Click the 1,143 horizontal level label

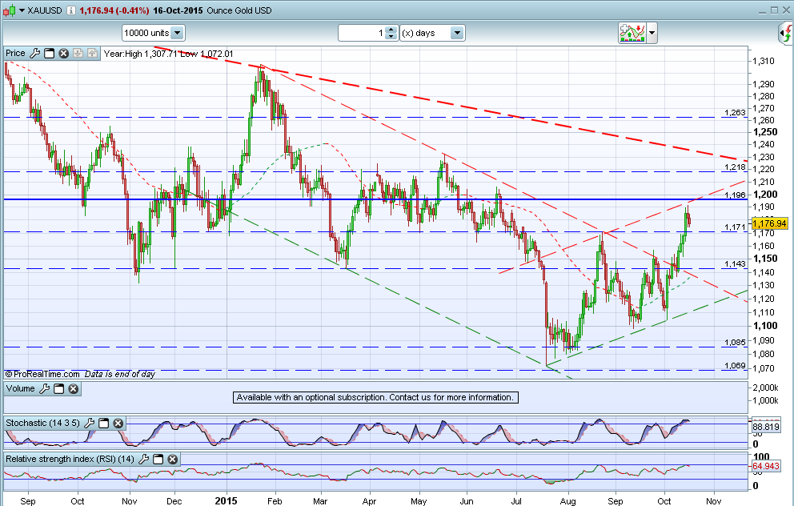735,264
